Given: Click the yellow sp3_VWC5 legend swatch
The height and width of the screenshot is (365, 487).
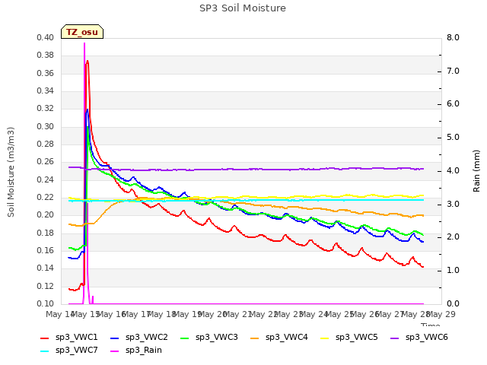Looking at the screenshot, I should [325, 338].
